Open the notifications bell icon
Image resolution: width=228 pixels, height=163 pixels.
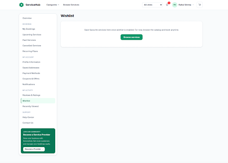[167, 5]
